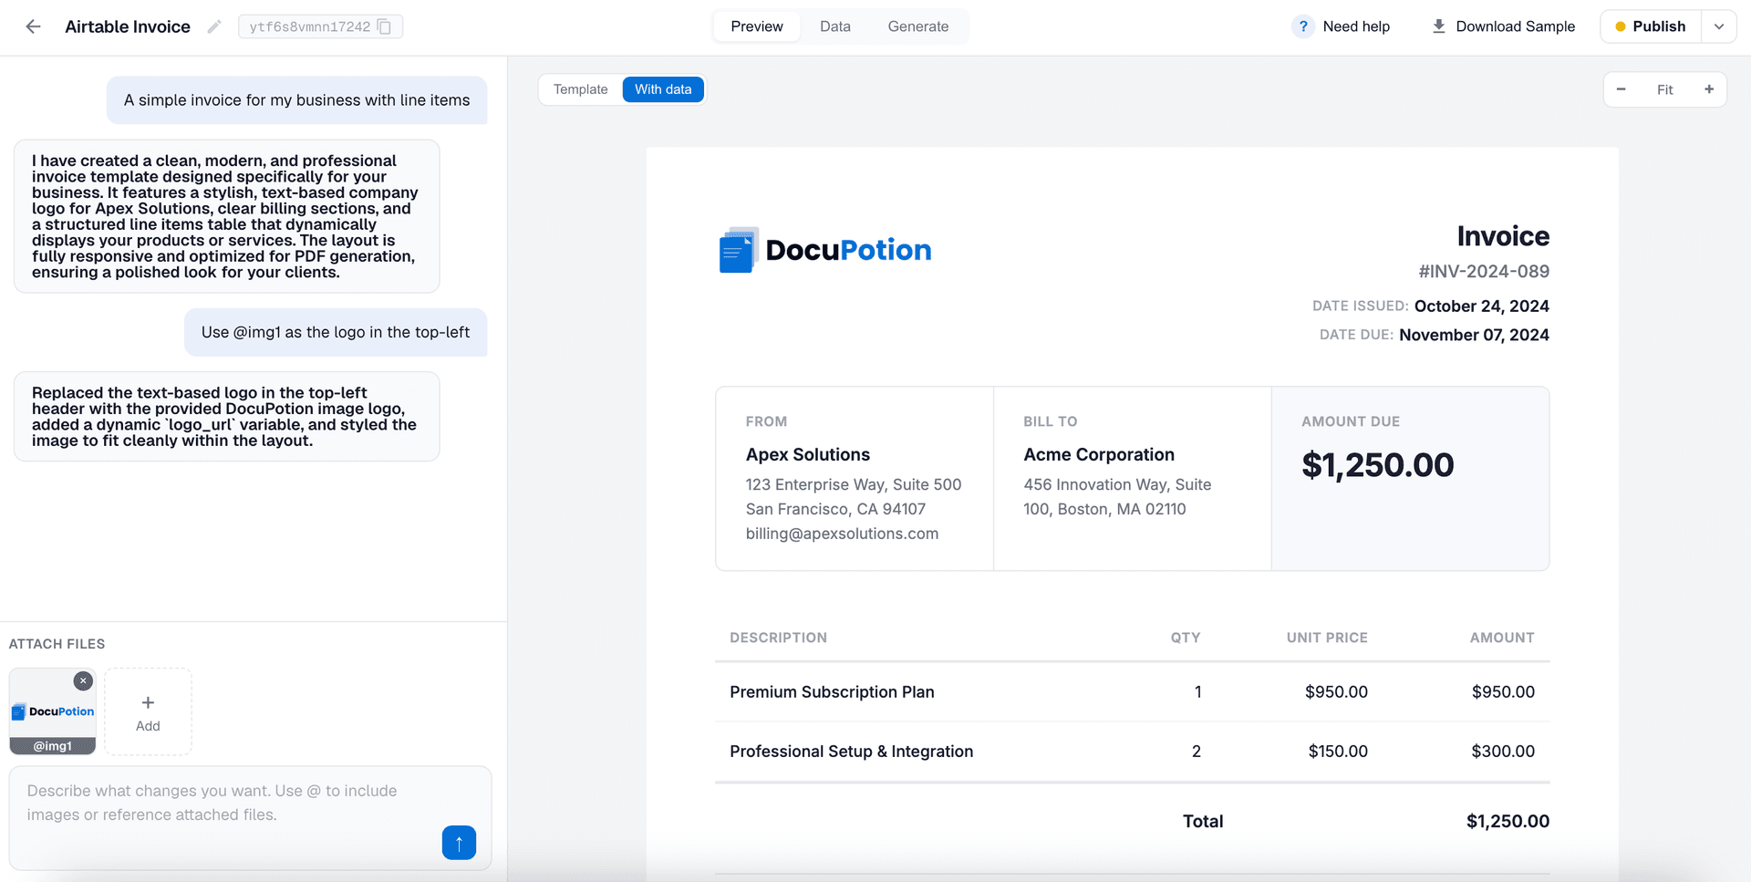Click the back arrow icon
This screenshot has width=1751, height=882.
[x=33, y=26]
